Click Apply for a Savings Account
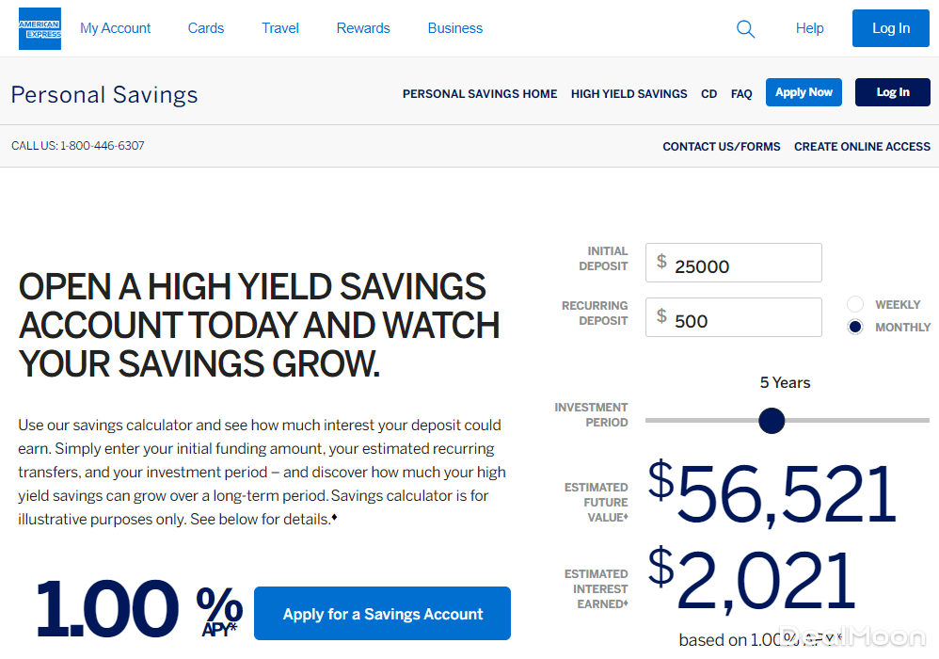 [382, 614]
